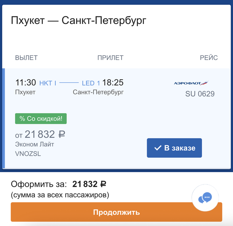Click the bold total next to 'Оформить за:'
The height and width of the screenshot is (226, 233).
89,184
